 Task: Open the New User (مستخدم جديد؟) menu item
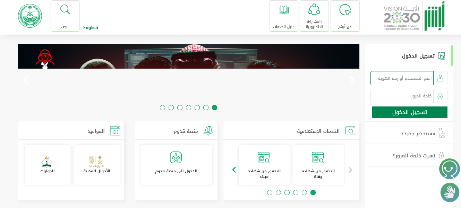click(x=409, y=133)
